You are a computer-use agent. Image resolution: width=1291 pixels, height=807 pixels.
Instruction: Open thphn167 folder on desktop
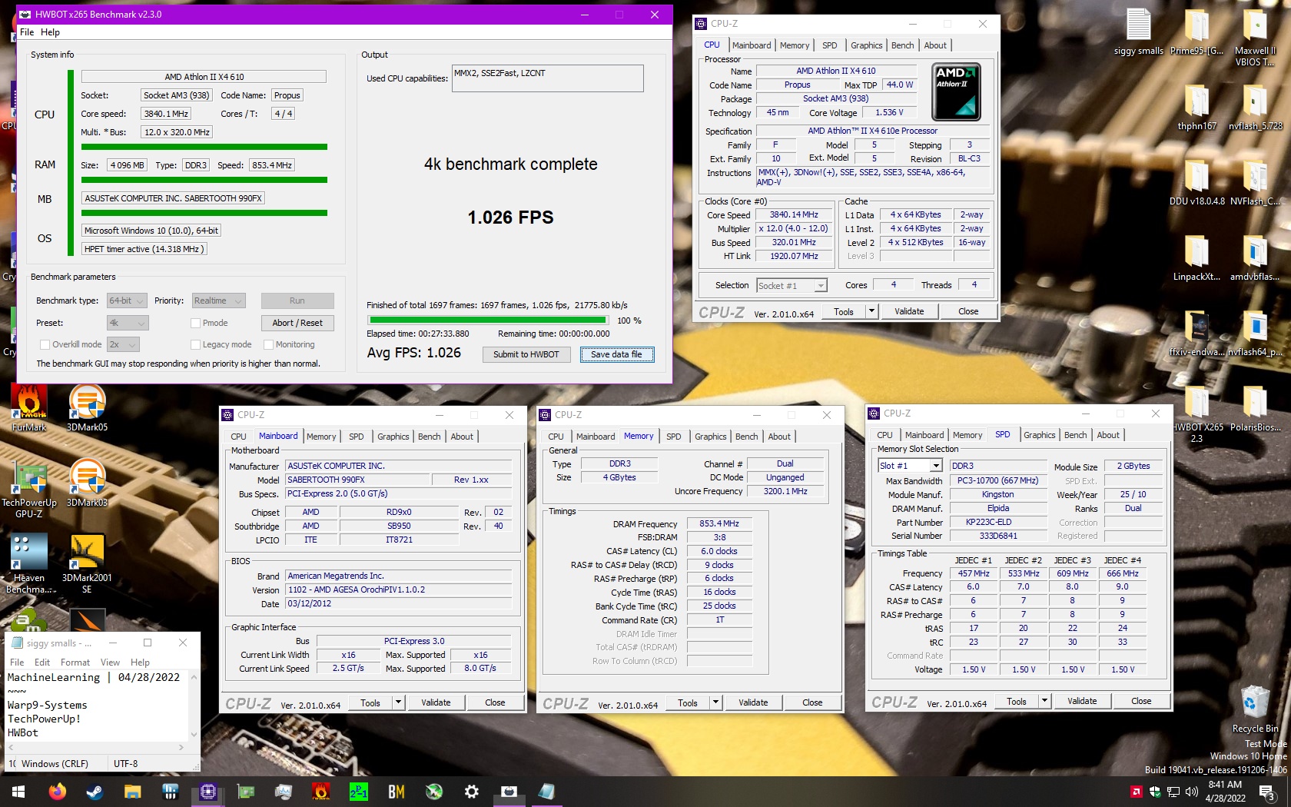(1196, 108)
